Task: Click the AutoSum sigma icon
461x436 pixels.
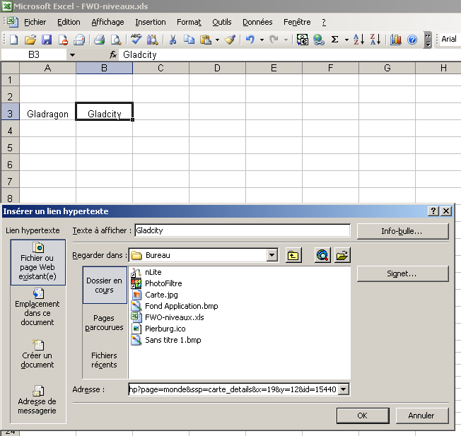Action: pyautogui.click(x=334, y=40)
